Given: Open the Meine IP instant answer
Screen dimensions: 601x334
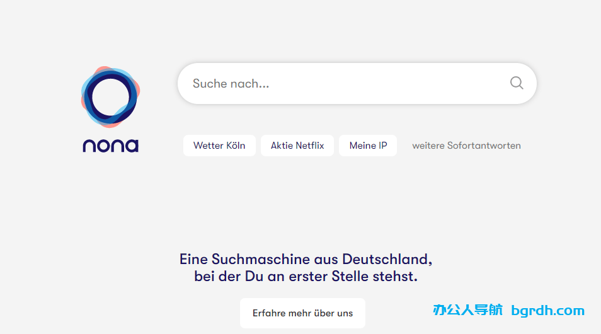Looking at the screenshot, I should click(368, 146).
